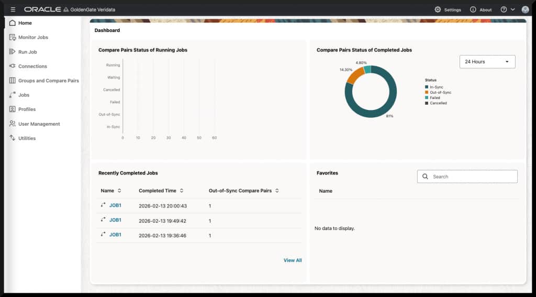Viewport: 536px width, 297px height.
Task: Click the orange Out-of-Sync donut segment
Action: [355, 75]
